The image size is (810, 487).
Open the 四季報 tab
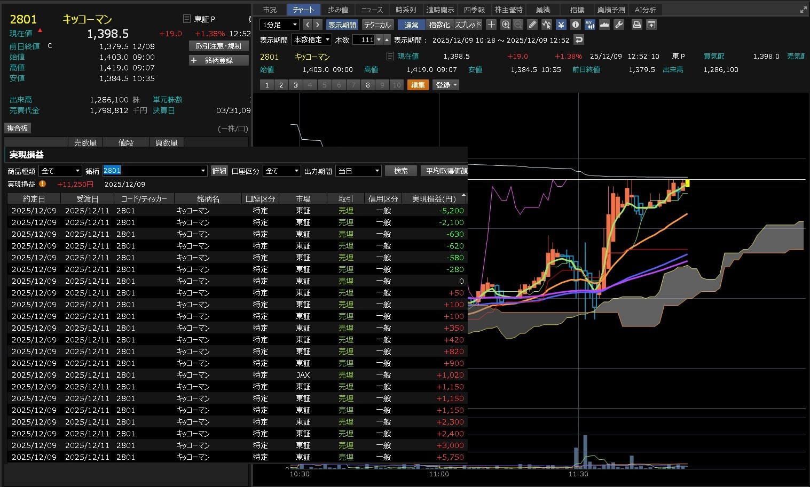[474, 10]
